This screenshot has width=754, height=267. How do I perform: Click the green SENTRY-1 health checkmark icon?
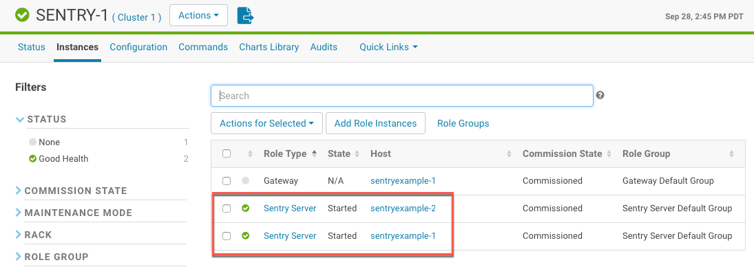(22, 15)
